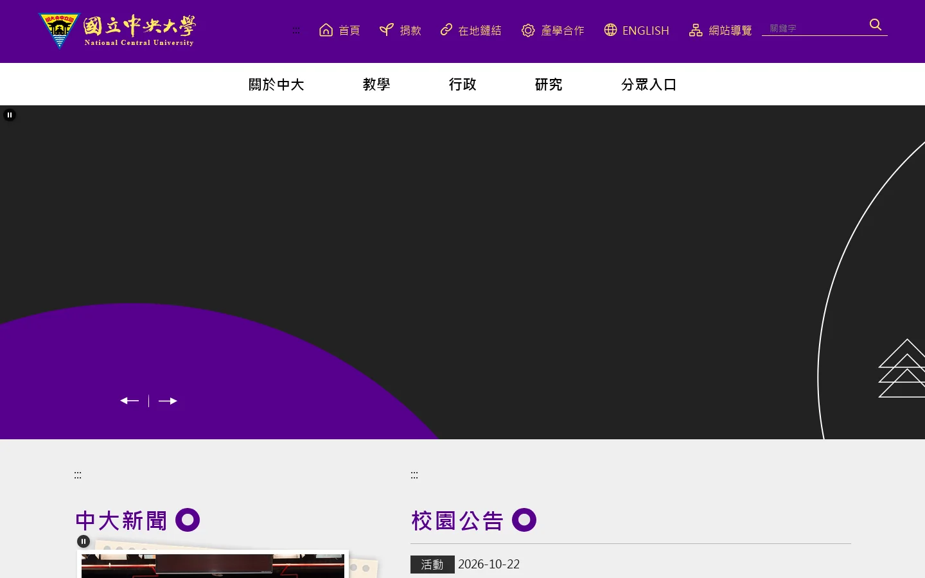Open the 教學 menu
The image size is (925, 578).
coord(376,84)
